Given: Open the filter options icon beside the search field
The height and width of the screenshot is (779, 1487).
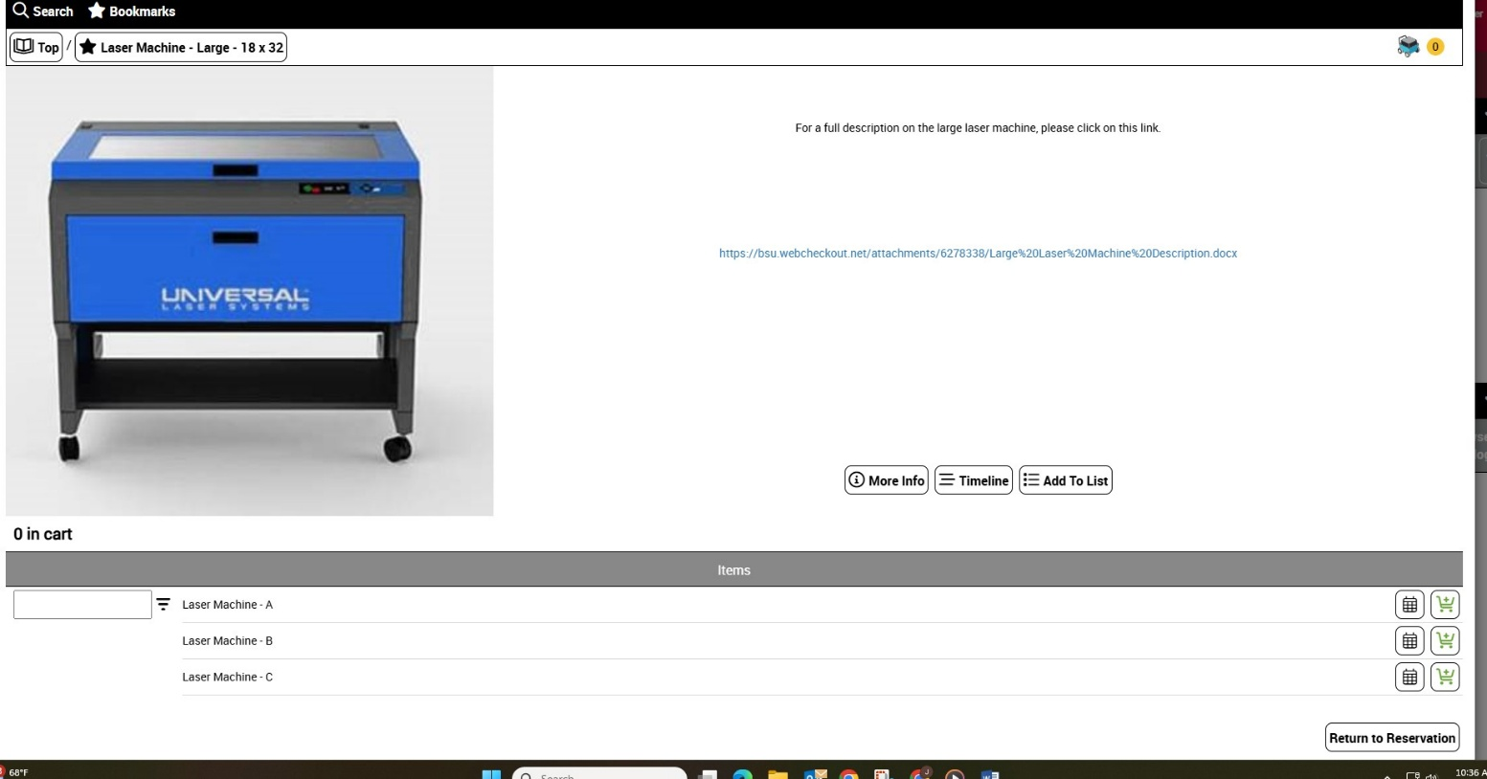Looking at the screenshot, I should point(164,605).
